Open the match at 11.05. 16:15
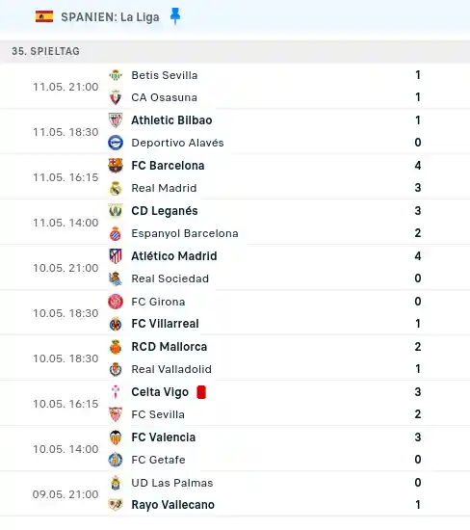This screenshot has width=470, height=530. click(235, 176)
